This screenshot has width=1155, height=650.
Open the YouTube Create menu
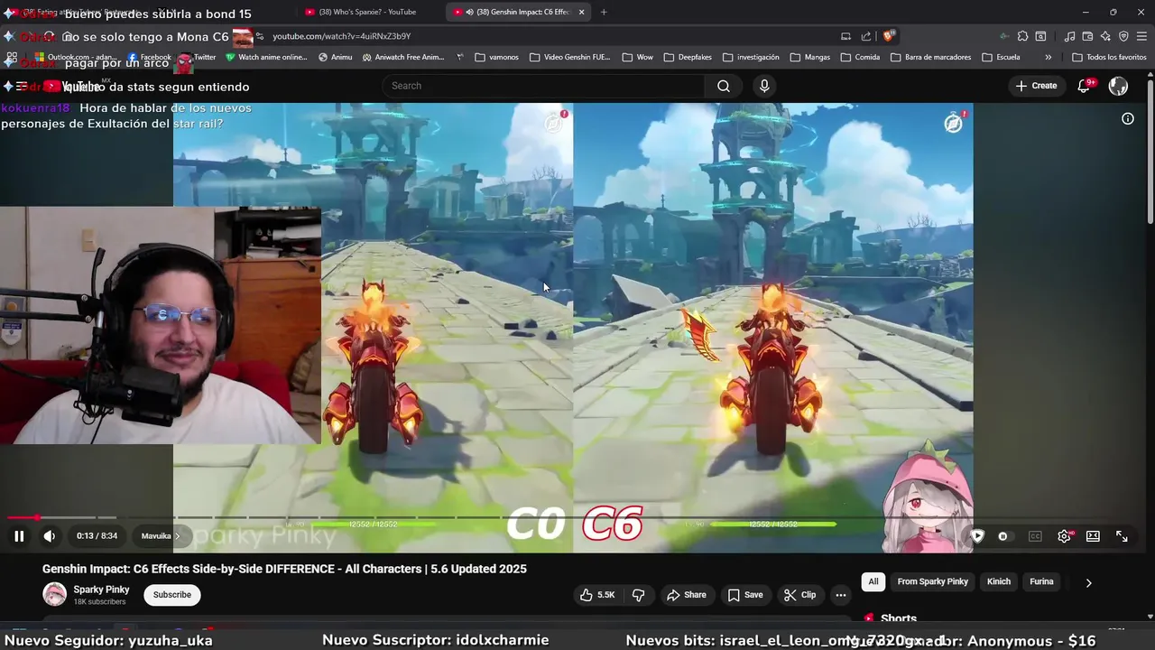coord(1036,86)
